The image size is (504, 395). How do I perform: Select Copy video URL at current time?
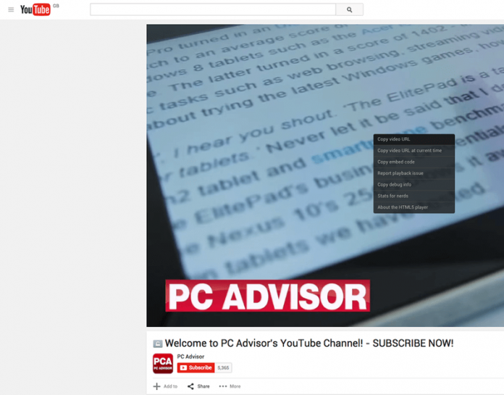coord(414,151)
